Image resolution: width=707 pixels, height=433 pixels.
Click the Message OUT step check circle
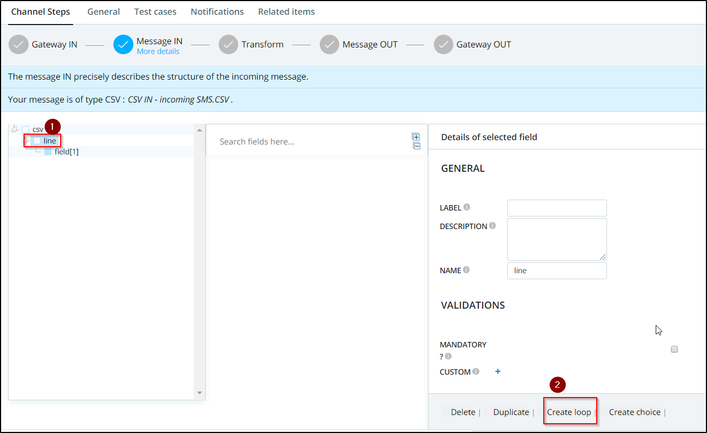(x=330, y=45)
